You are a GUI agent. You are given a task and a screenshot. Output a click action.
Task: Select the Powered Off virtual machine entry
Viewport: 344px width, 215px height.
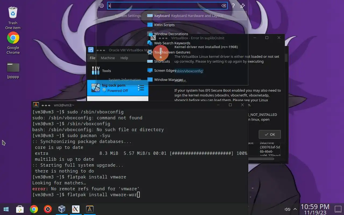117,88
